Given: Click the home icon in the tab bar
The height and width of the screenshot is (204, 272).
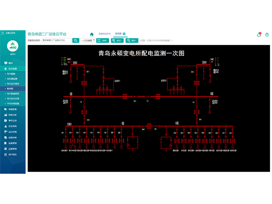Looking at the screenshot, I should coord(91,34).
